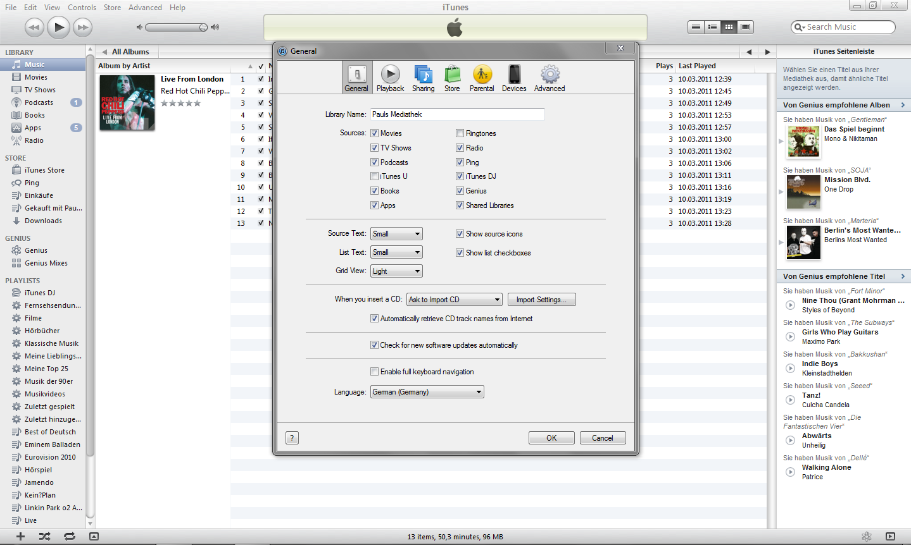911x545 pixels.
Task: Open the Playback preferences tab
Action: pos(390,78)
